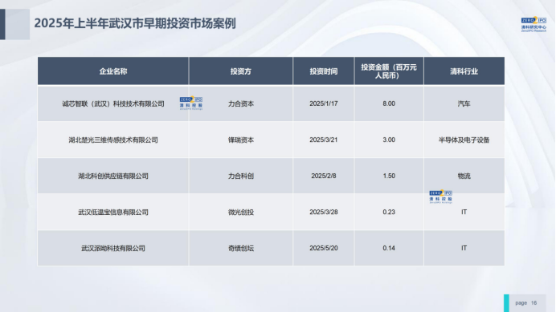The width and height of the screenshot is (556, 312).
Task: Select company 诚芯智联（武汉）科技技术有限公司
Action: point(113,103)
